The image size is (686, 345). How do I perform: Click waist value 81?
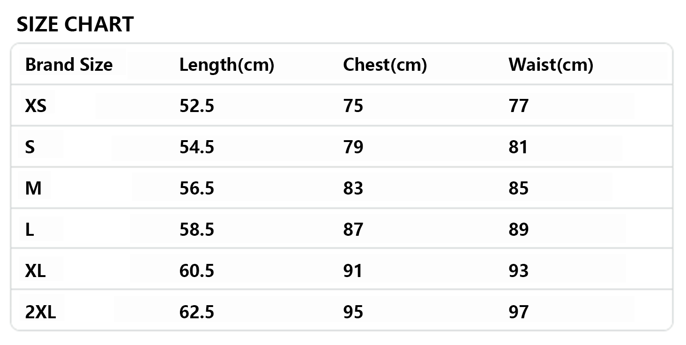coord(518,147)
